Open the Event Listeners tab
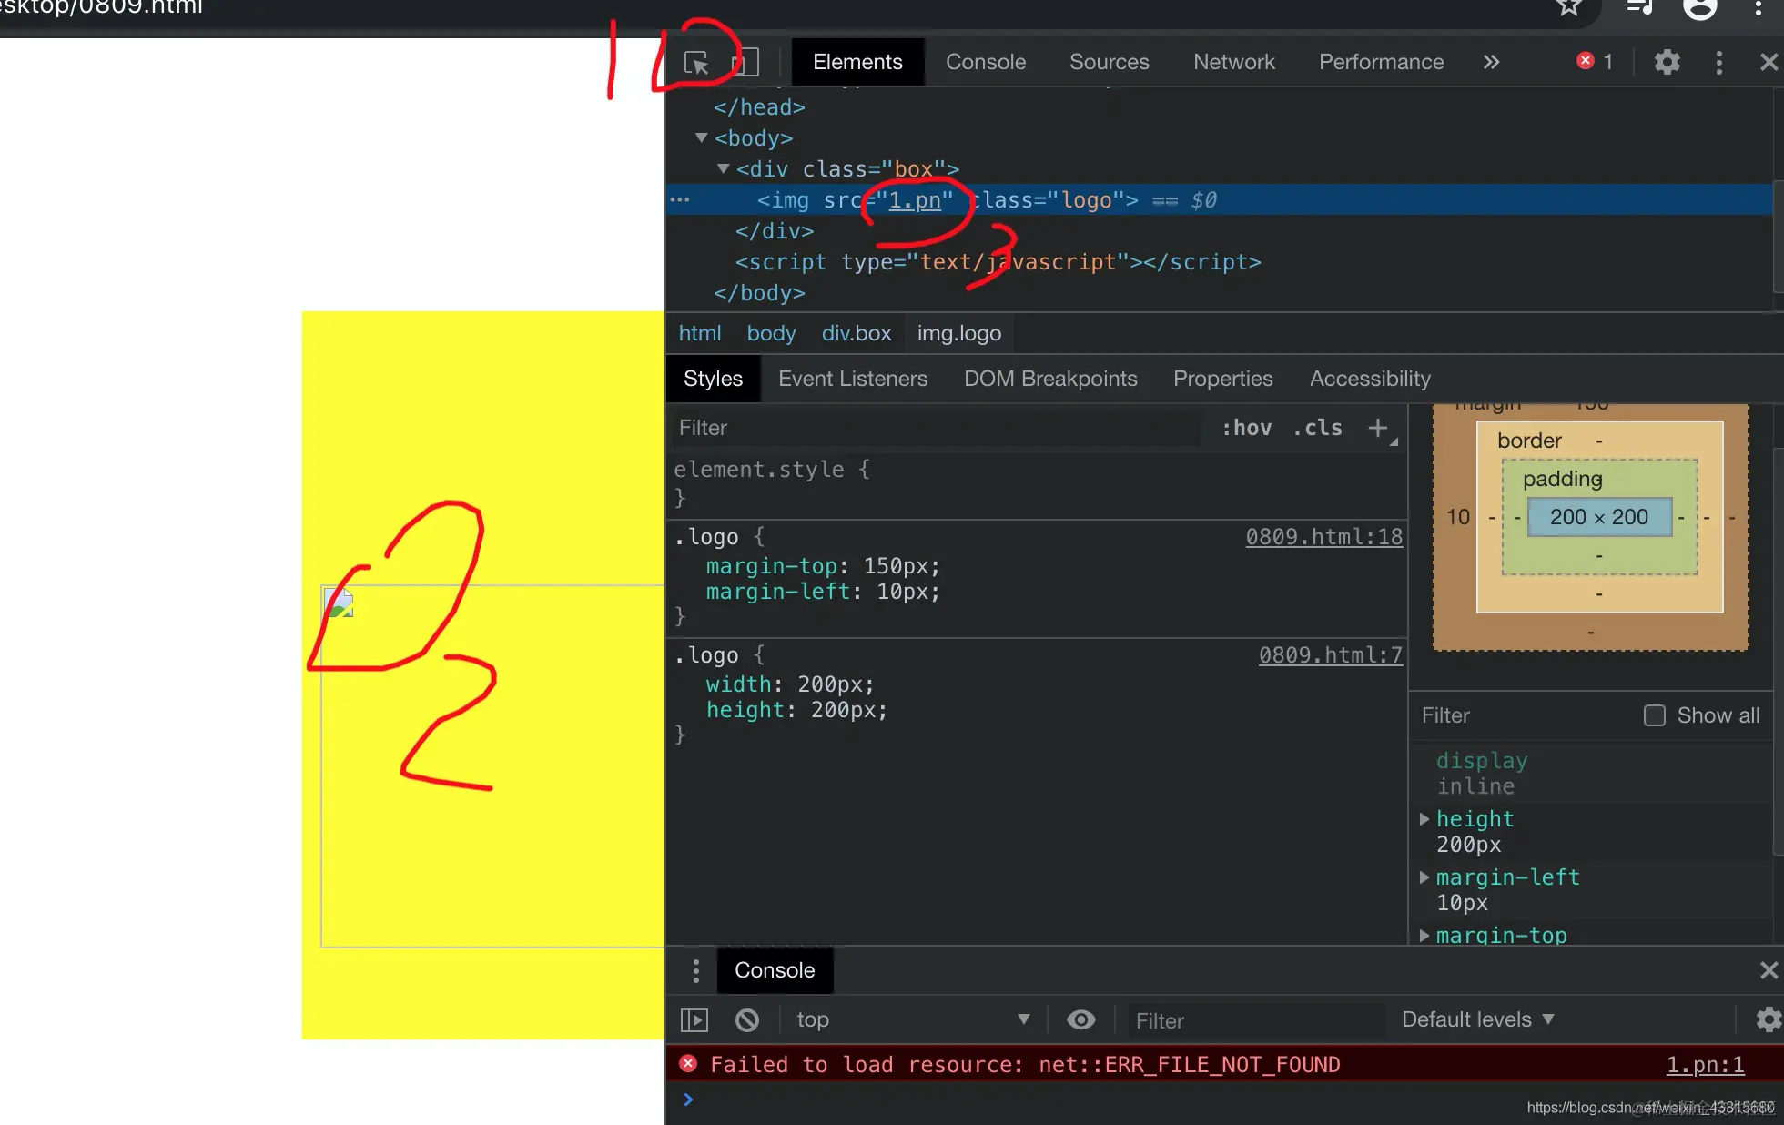This screenshot has width=1784, height=1125. [852, 379]
